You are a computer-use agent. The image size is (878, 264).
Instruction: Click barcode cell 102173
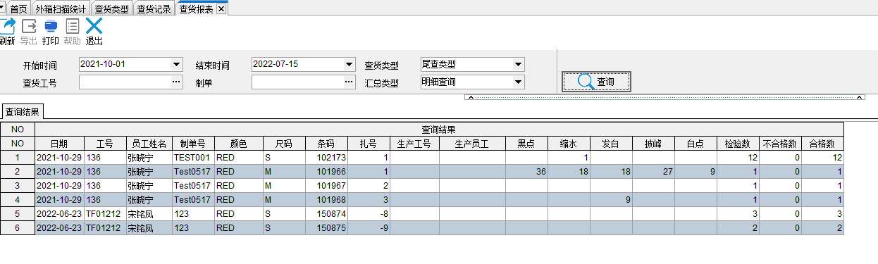pyautogui.click(x=326, y=158)
